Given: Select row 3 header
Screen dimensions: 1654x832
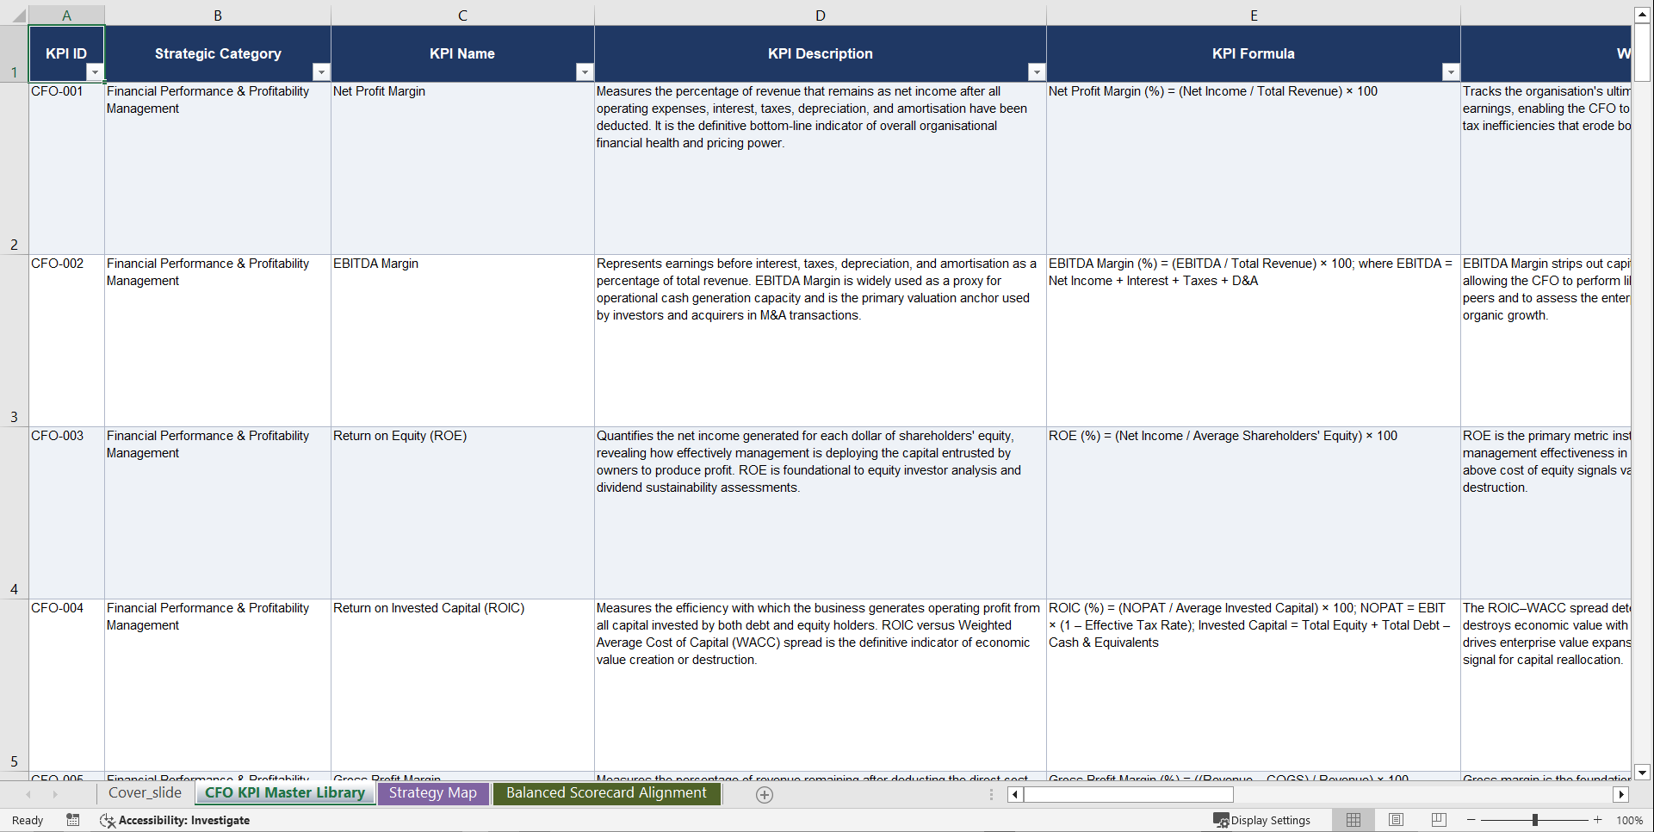Looking at the screenshot, I should 14,340.
